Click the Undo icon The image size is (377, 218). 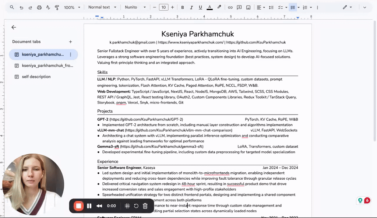21,7
